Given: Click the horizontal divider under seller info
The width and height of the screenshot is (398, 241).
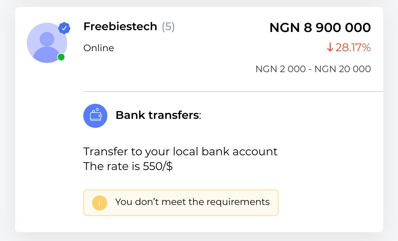Looking at the screenshot, I should point(233,91).
